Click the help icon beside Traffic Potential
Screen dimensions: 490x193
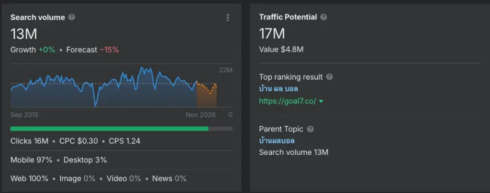(x=324, y=17)
